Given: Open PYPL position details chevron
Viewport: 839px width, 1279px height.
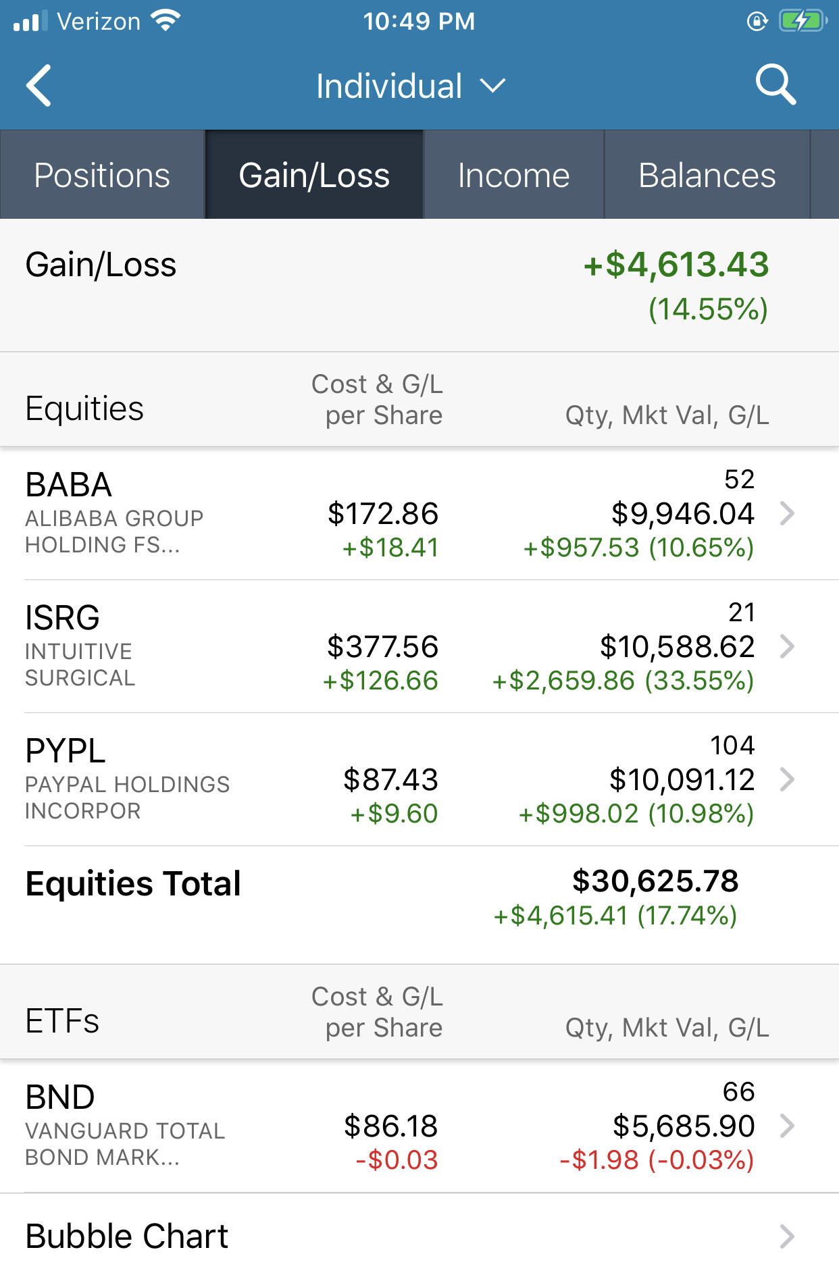Looking at the screenshot, I should click(x=787, y=779).
